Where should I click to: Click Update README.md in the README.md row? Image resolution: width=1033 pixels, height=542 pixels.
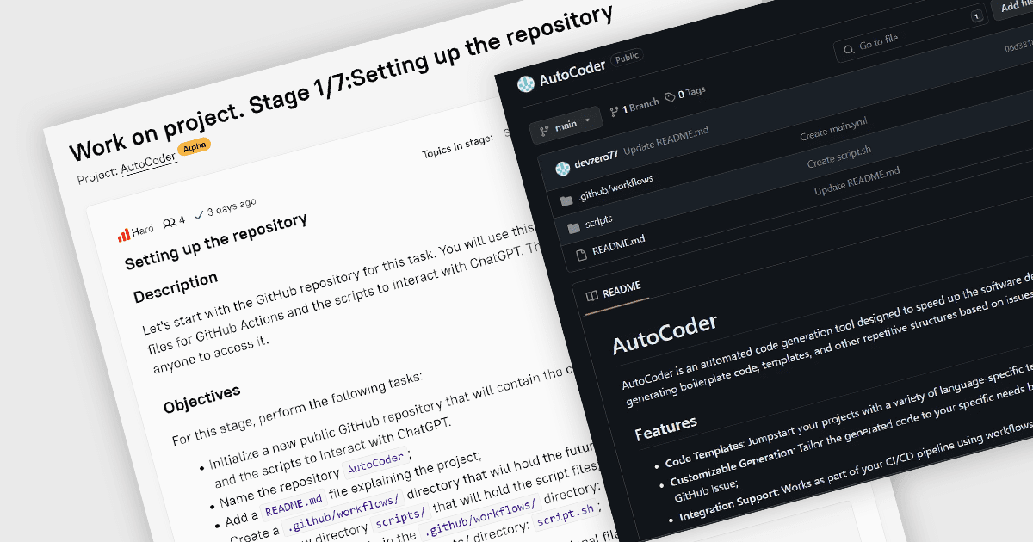[x=857, y=182]
